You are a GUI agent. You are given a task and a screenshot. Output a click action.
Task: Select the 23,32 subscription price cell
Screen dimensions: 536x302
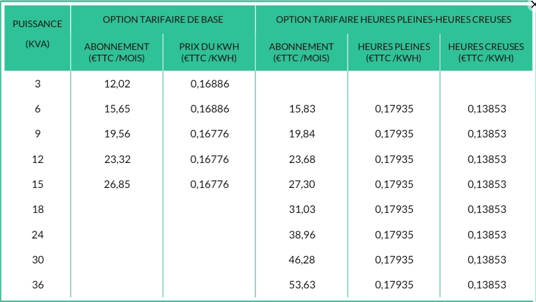point(117,160)
